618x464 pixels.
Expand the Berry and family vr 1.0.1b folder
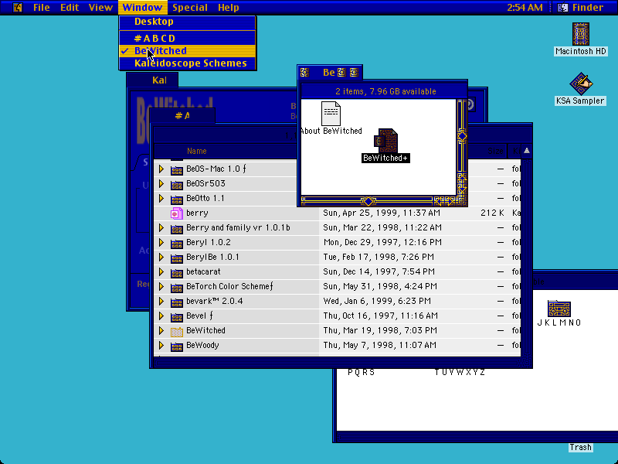tap(161, 227)
